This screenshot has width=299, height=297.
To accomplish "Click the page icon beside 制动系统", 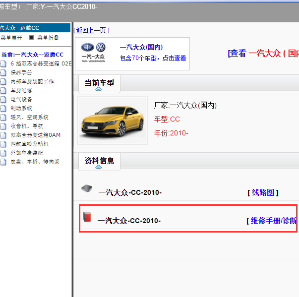I will (x=3, y=108).
